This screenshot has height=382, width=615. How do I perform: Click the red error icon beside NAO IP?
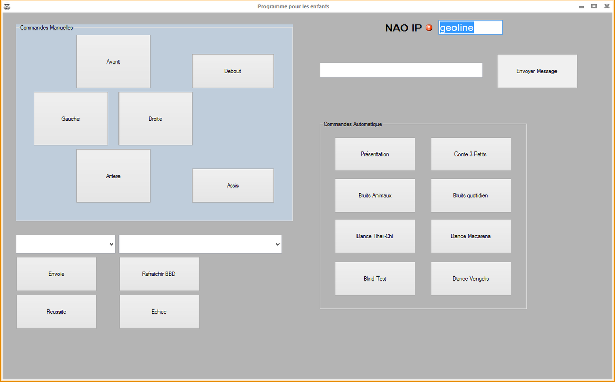(x=429, y=28)
